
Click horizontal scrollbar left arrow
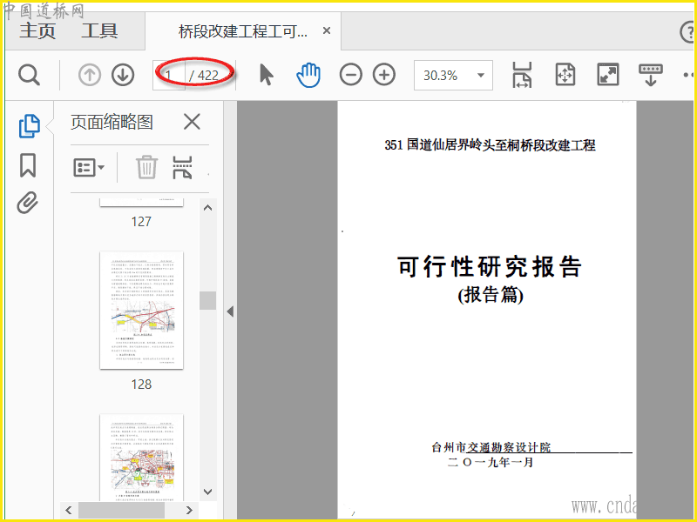tap(69, 510)
